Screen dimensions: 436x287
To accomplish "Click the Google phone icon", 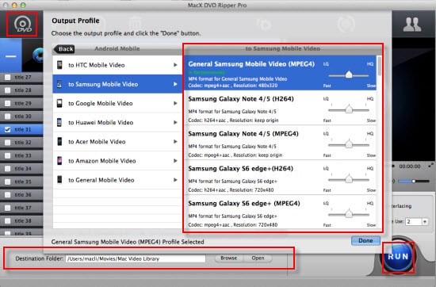I will (59, 103).
